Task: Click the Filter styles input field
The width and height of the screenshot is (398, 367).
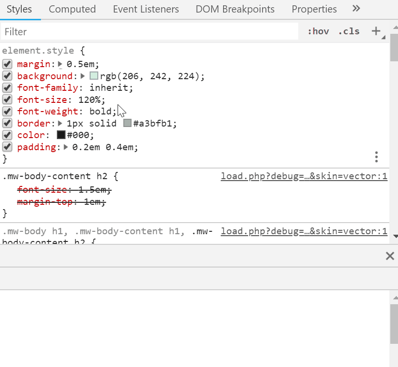Action: tap(149, 32)
